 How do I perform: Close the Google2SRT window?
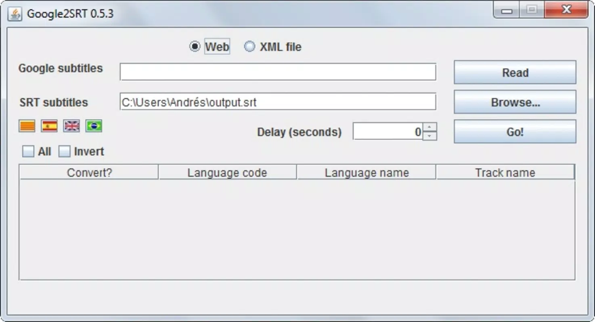coord(566,10)
